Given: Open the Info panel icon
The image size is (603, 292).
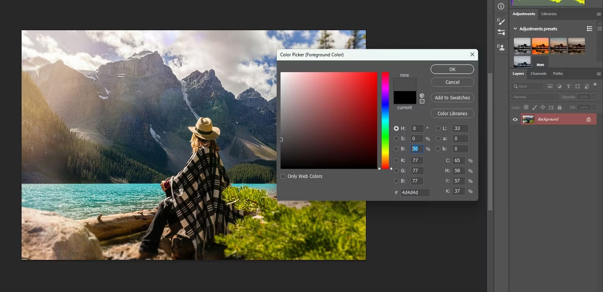Looking at the screenshot, I should click(501, 6).
